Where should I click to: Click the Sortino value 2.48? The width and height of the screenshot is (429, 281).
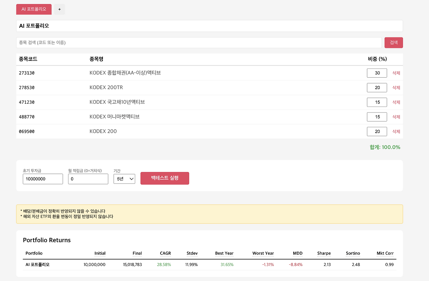click(356, 265)
